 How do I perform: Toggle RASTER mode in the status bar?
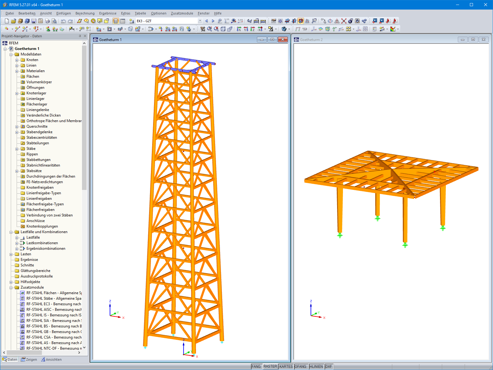click(x=270, y=367)
